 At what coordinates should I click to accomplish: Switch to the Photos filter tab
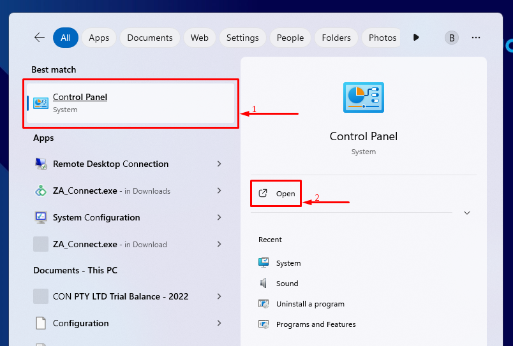(381, 38)
